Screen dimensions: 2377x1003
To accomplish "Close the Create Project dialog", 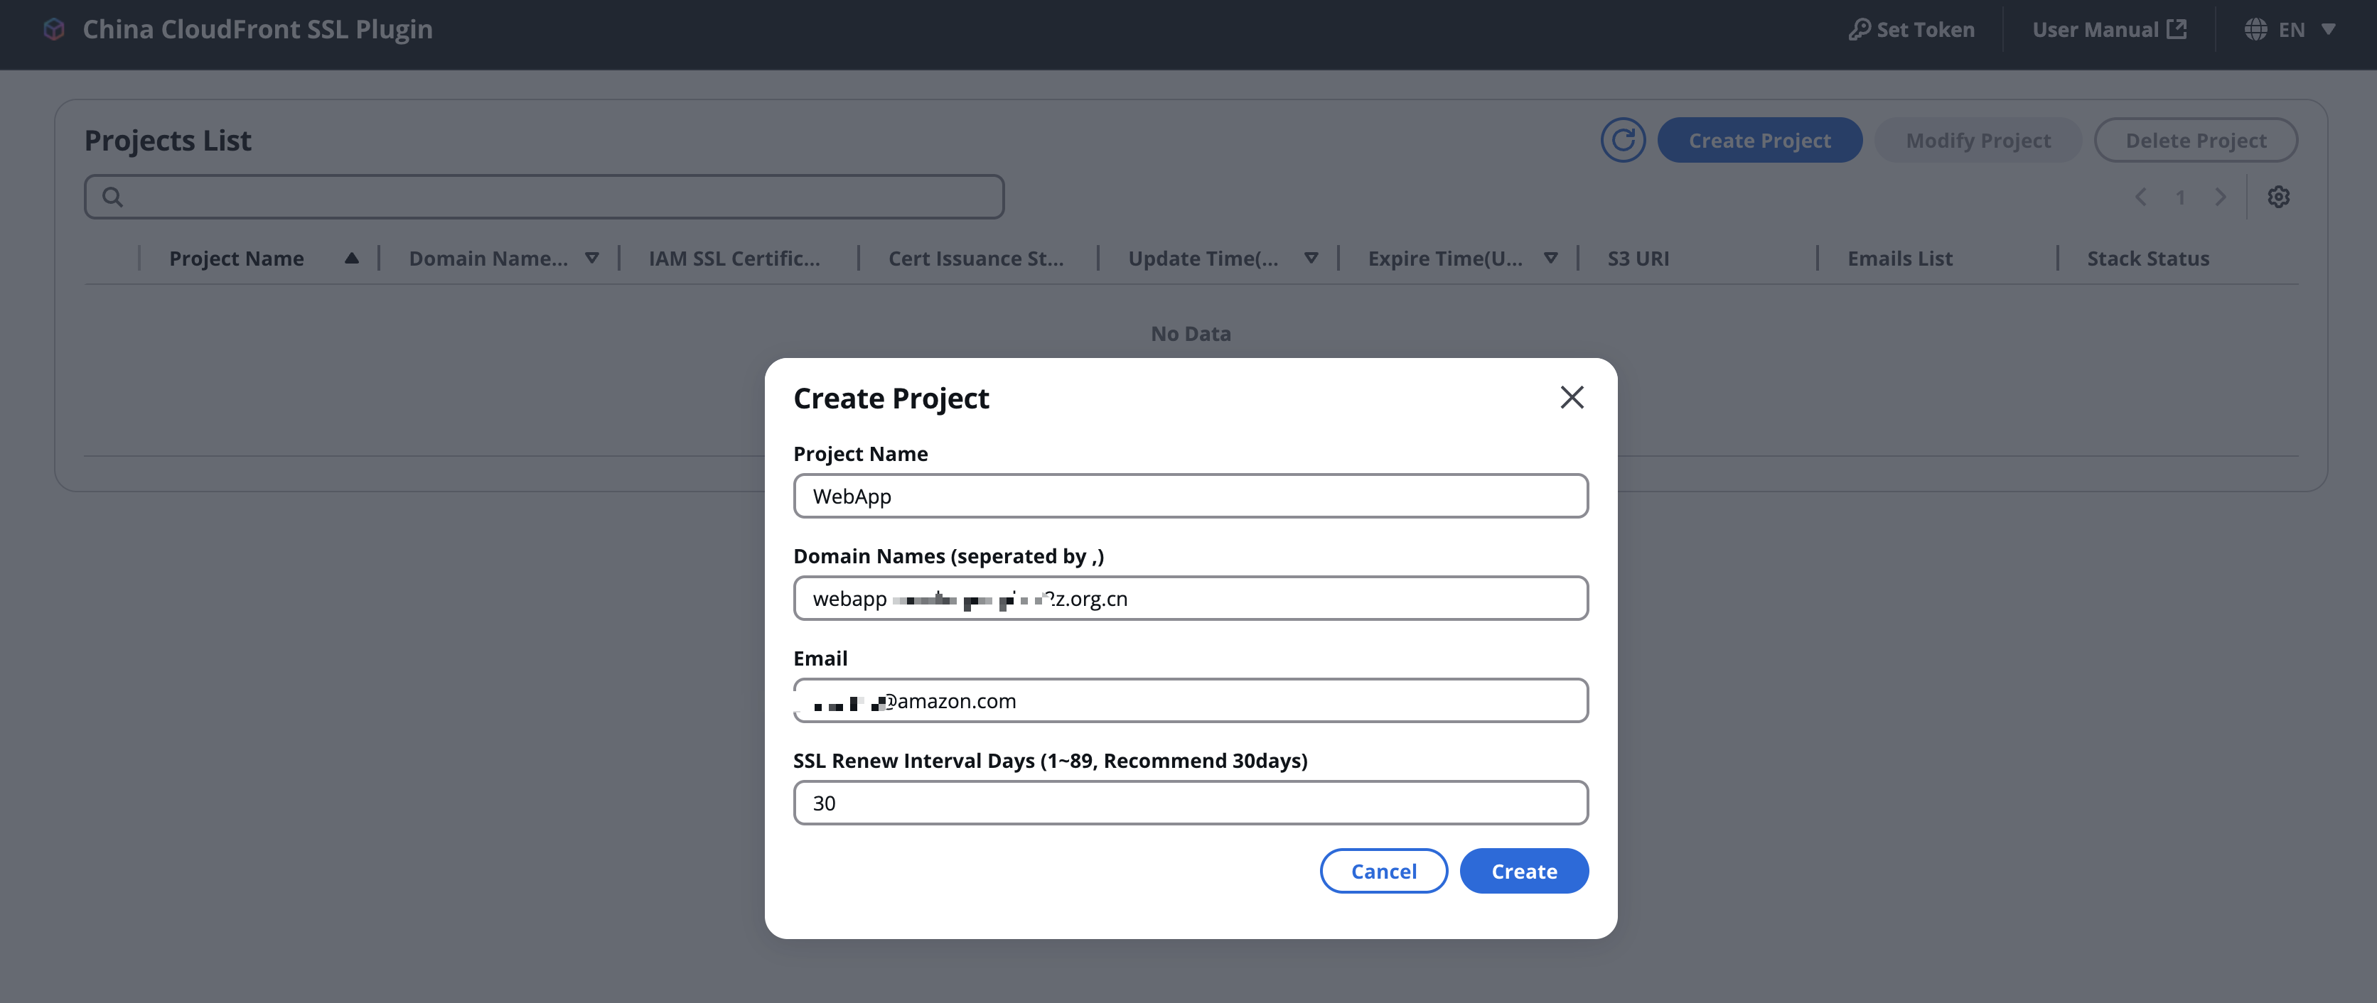I will coord(1572,397).
